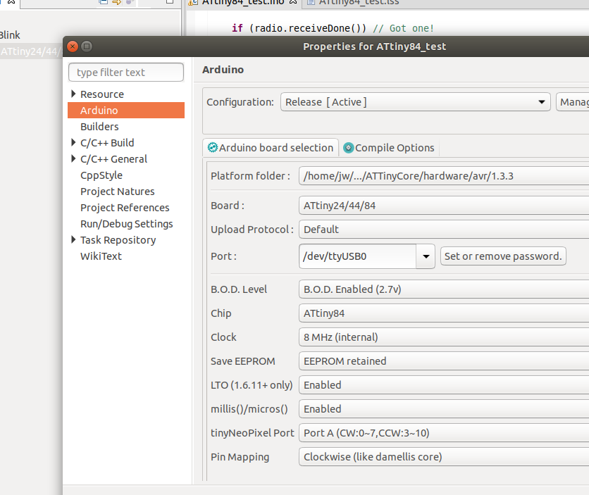This screenshot has height=495, width=589.
Task: Click Set or remove password button
Action: tap(503, 256)
